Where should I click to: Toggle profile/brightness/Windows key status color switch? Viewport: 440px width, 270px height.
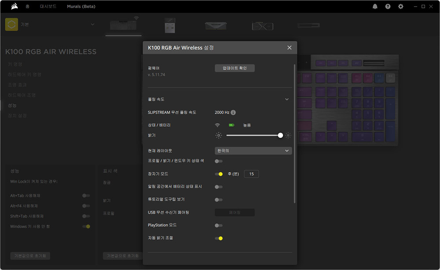[x=219, y=161]
